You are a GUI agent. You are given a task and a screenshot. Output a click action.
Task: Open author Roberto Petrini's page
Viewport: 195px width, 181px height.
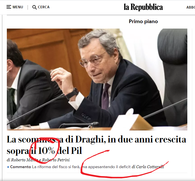point(56,160)
